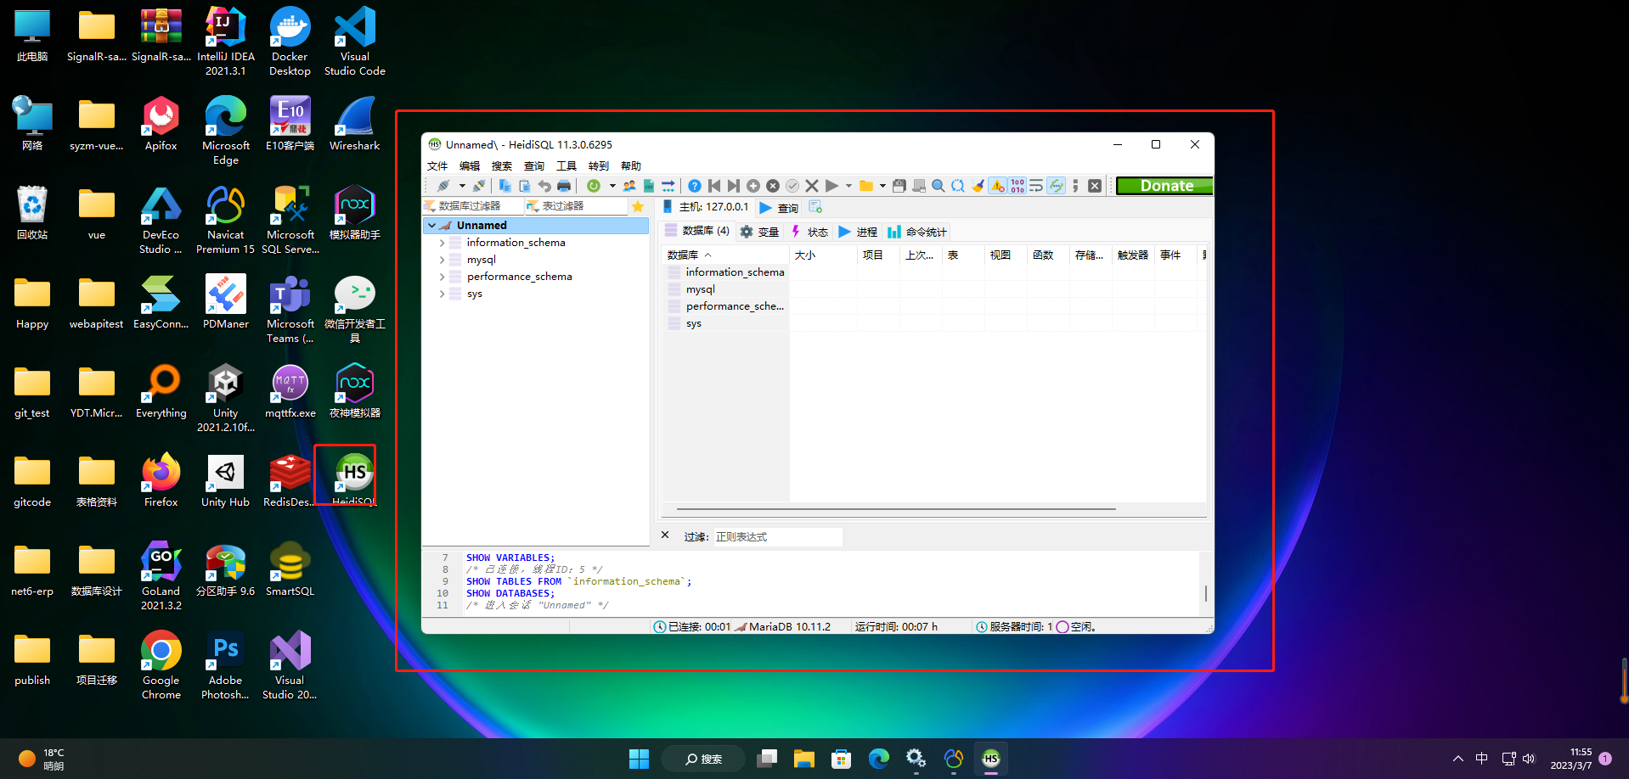Image resolution: width=1629 pixels, height=779 pixels.
Task: Click the save floppy disk icon
Action: [x=899, y=186]
